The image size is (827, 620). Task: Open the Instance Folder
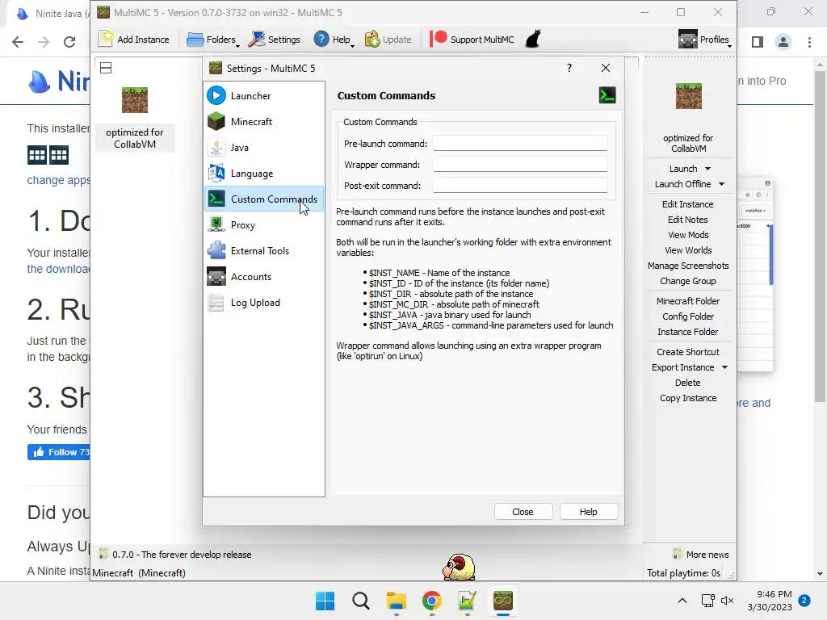tap(688, 331)
